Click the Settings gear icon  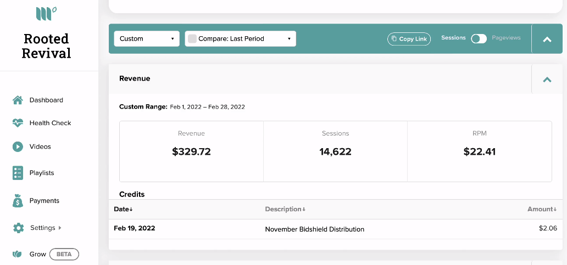coord(18,228)
